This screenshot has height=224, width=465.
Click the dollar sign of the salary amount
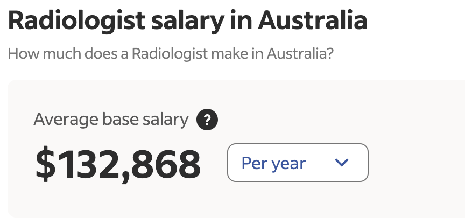click(x=45, y=164)
